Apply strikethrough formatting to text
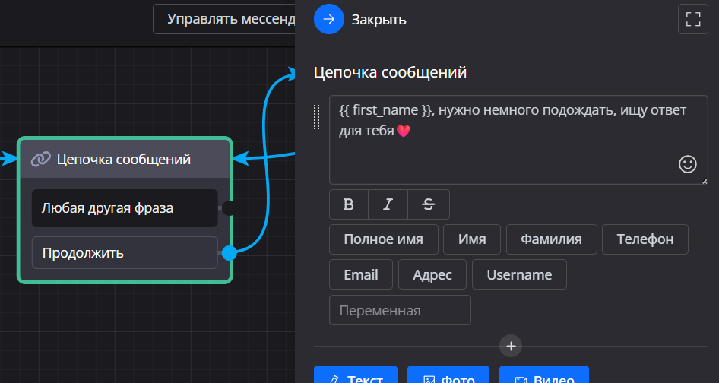 [429, 204]
